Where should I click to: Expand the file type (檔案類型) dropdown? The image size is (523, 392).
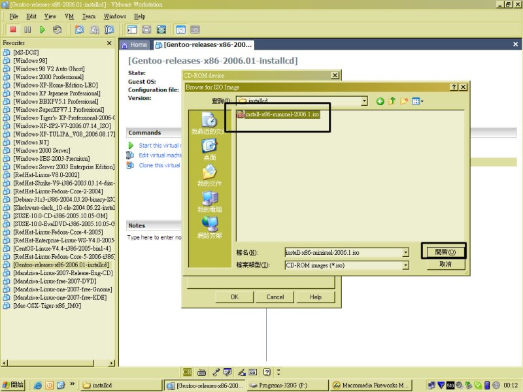tap(405, 265)
